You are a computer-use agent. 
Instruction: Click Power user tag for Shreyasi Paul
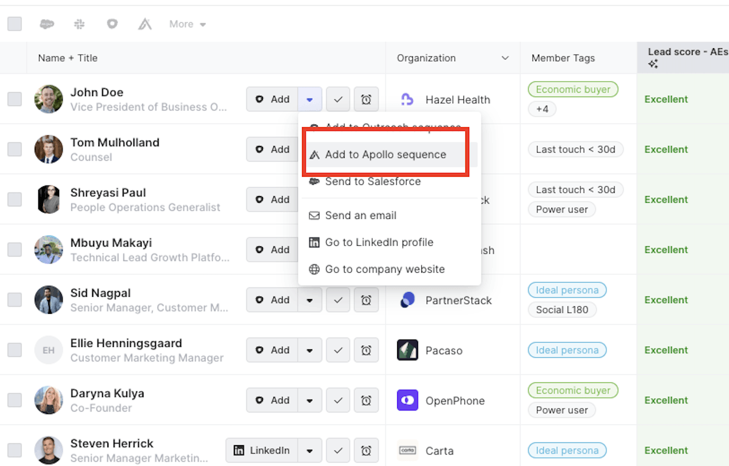pos(562,209)
